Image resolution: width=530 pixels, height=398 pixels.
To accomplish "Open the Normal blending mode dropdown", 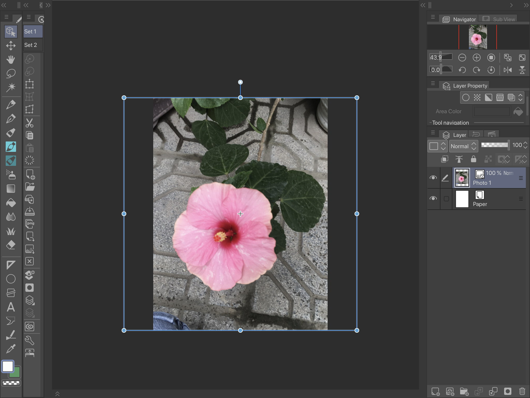I will [x=463, y=146].
